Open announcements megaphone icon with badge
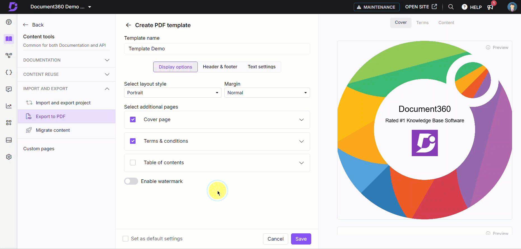This screenshot has width=521, height=249. pos(491,7)
